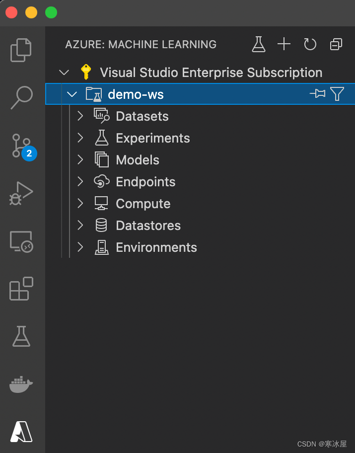This screenshot has height=453, width=355.
Task: Pin the demo-ws workspace
Action: [317, 94]
